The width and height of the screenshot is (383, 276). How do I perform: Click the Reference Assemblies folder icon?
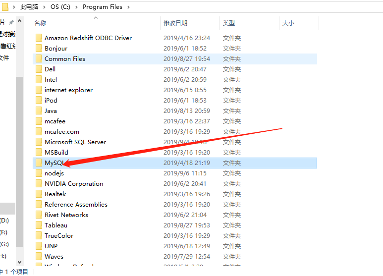click(39, 205)
